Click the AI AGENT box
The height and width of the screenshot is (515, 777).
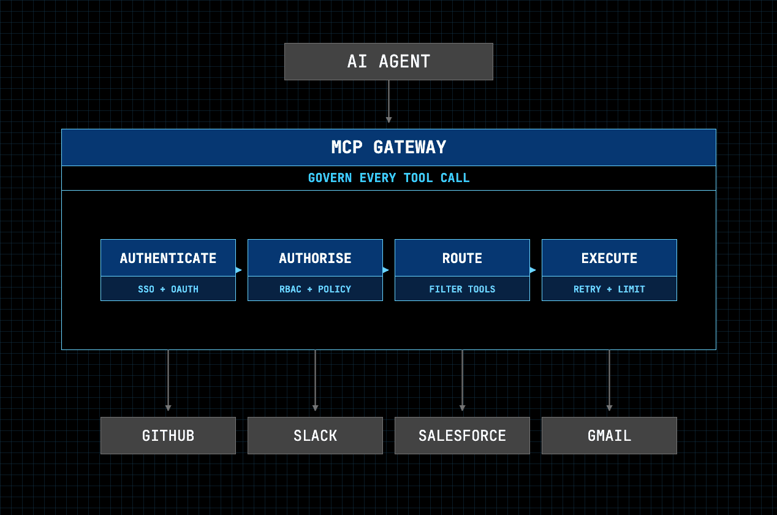pos(388,61)
